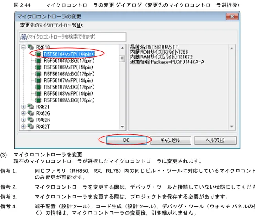The height and width of the screenshot is (223, 255).
Task: Click the キャンセル button
Action: coord(171,140)
